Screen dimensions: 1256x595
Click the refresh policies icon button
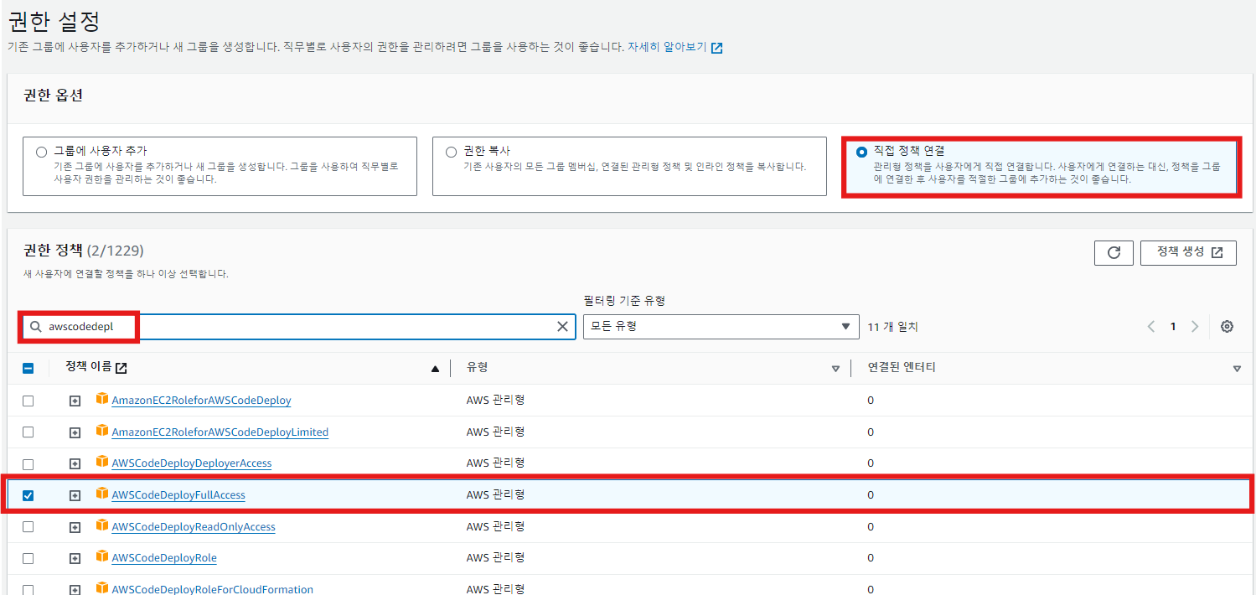pyautogui.click(x=1114, y=252)
